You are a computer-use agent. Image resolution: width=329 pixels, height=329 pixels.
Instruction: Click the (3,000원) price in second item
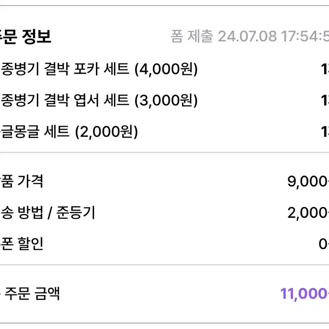[x=166, y=100]
